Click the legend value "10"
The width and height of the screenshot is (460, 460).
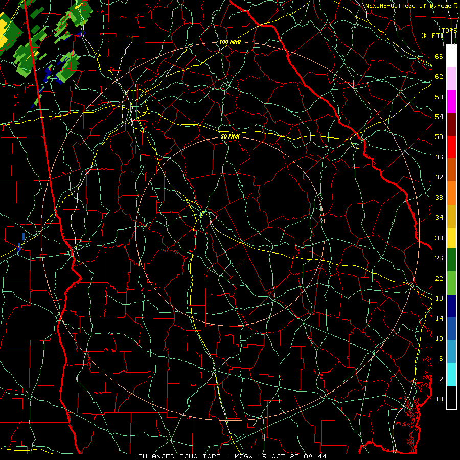click(x=439, y=339)
